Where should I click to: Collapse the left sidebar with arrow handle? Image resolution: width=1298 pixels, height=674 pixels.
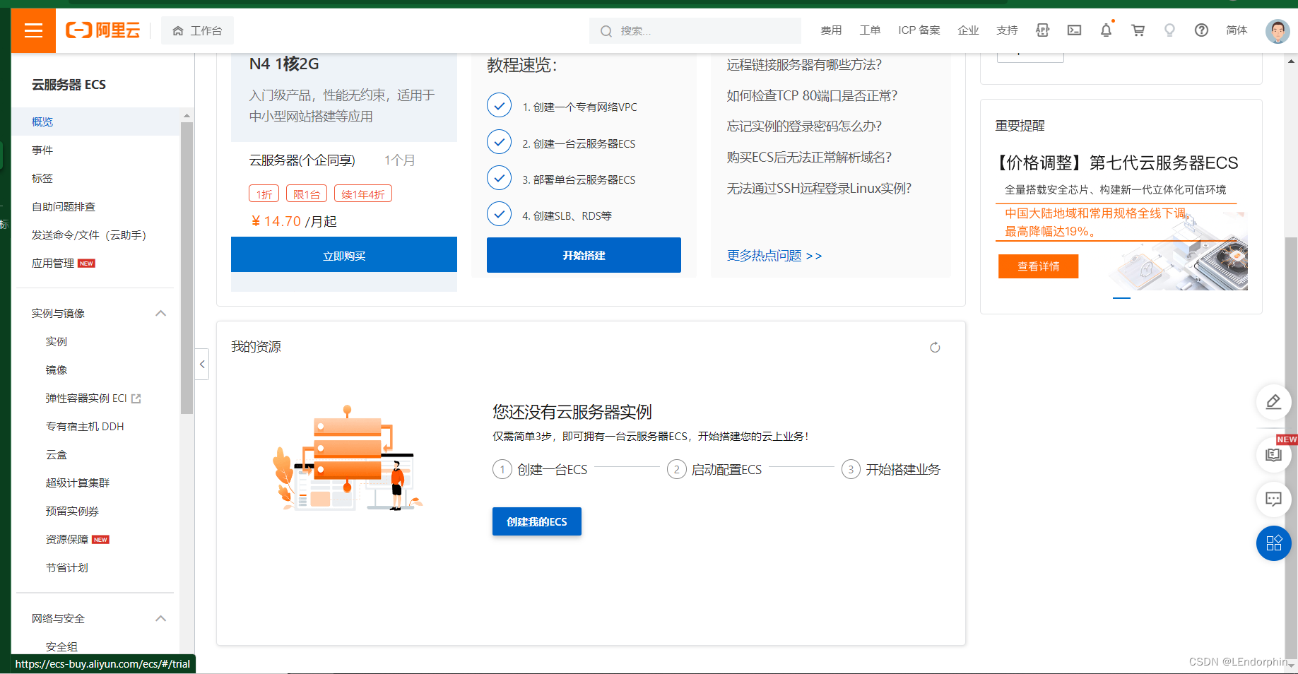coord(202,364)
